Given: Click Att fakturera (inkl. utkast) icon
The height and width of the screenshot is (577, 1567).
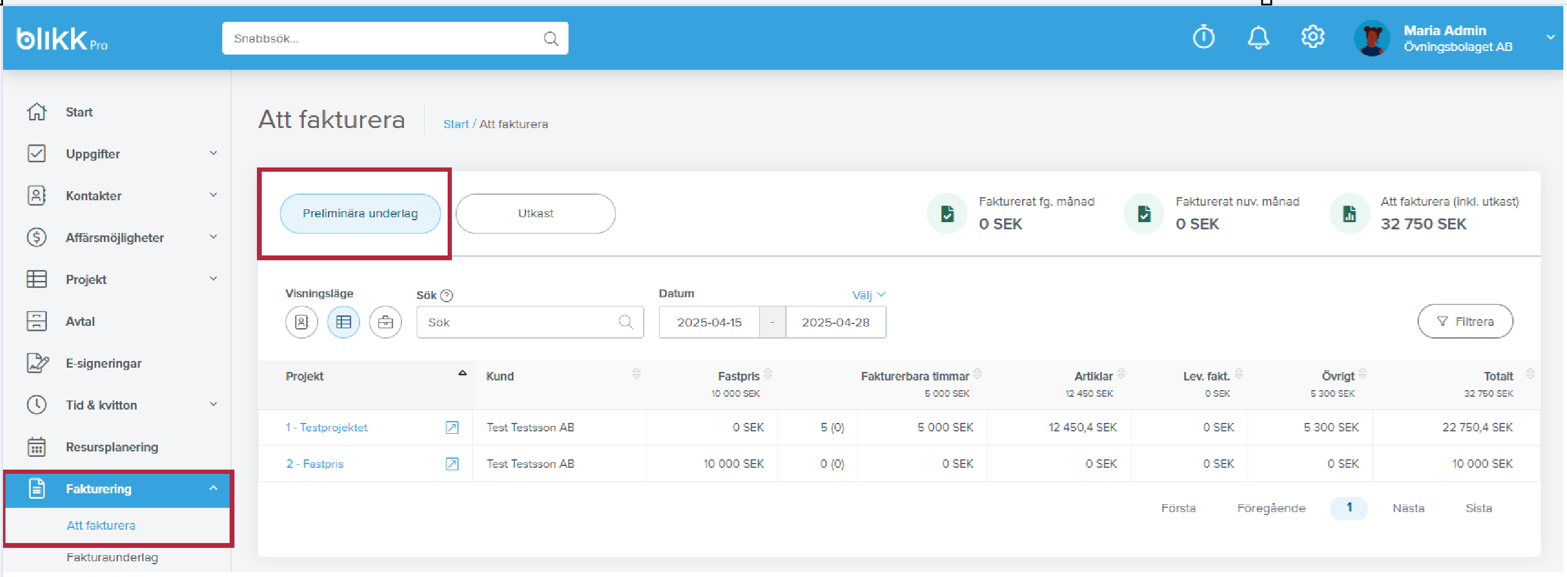Looking at the screenshot, I should click(1349, 214).
